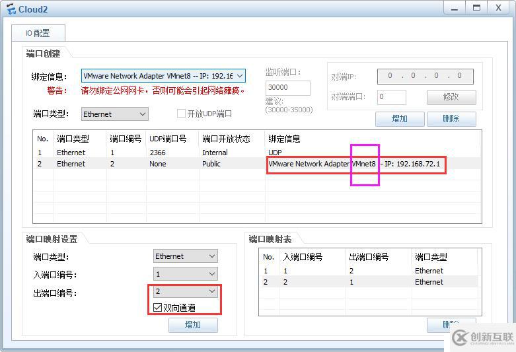The width and height of the screenshot is (516, 352).
Task: Select mapping table row No. 1
Action: [x=369, y=271]
